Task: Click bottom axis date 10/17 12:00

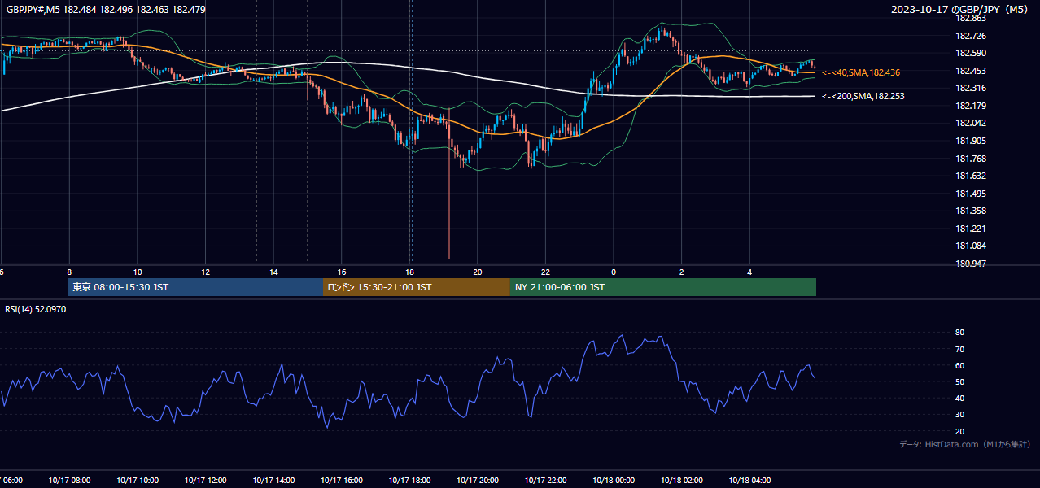Action: coord(205,481)
